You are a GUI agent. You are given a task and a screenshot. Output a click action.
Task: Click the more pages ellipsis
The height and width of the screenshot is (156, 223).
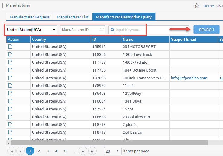[74, 151]
